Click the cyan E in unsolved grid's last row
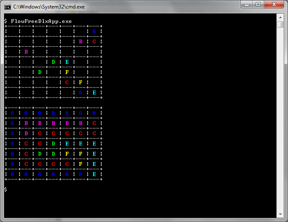This screenshot has height=222, width=288. pos(94,93)
